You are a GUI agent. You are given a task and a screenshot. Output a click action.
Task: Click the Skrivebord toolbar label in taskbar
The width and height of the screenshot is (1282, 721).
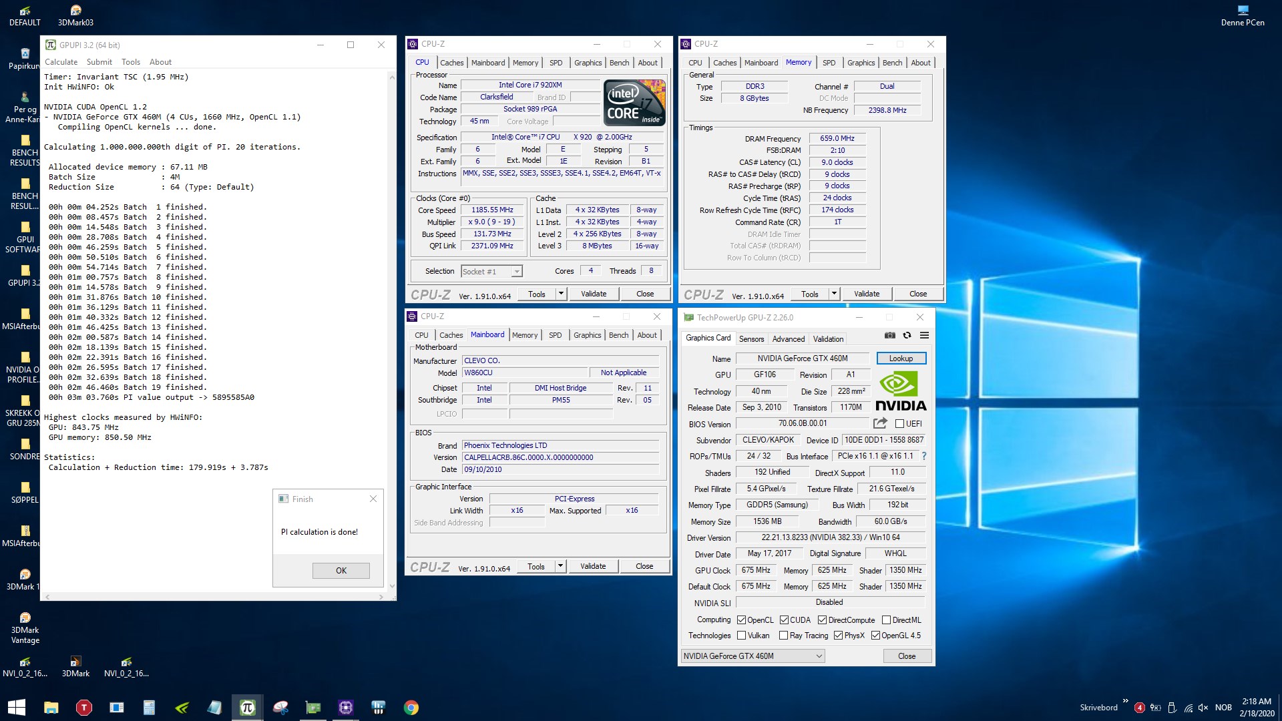(x=1098, y=708)
